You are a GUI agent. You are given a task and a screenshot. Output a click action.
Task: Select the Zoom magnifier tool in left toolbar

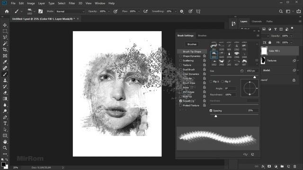point(5,148)
